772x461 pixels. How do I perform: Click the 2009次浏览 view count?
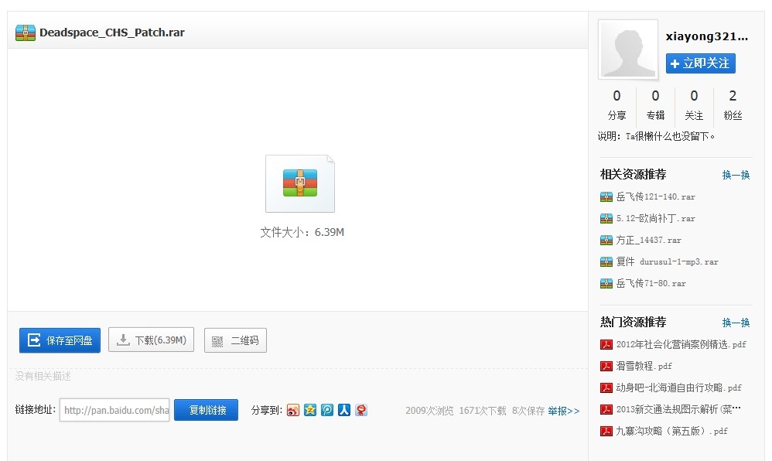coord(429,411)
